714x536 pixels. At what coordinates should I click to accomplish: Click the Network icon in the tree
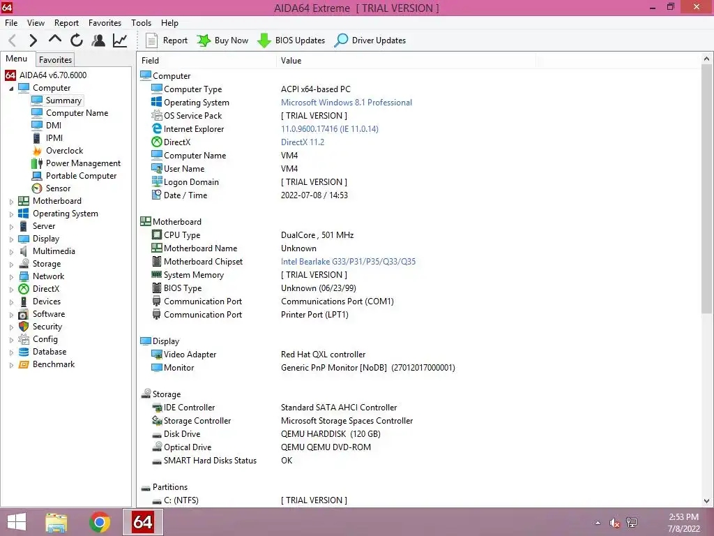click(x=24, y=276)
